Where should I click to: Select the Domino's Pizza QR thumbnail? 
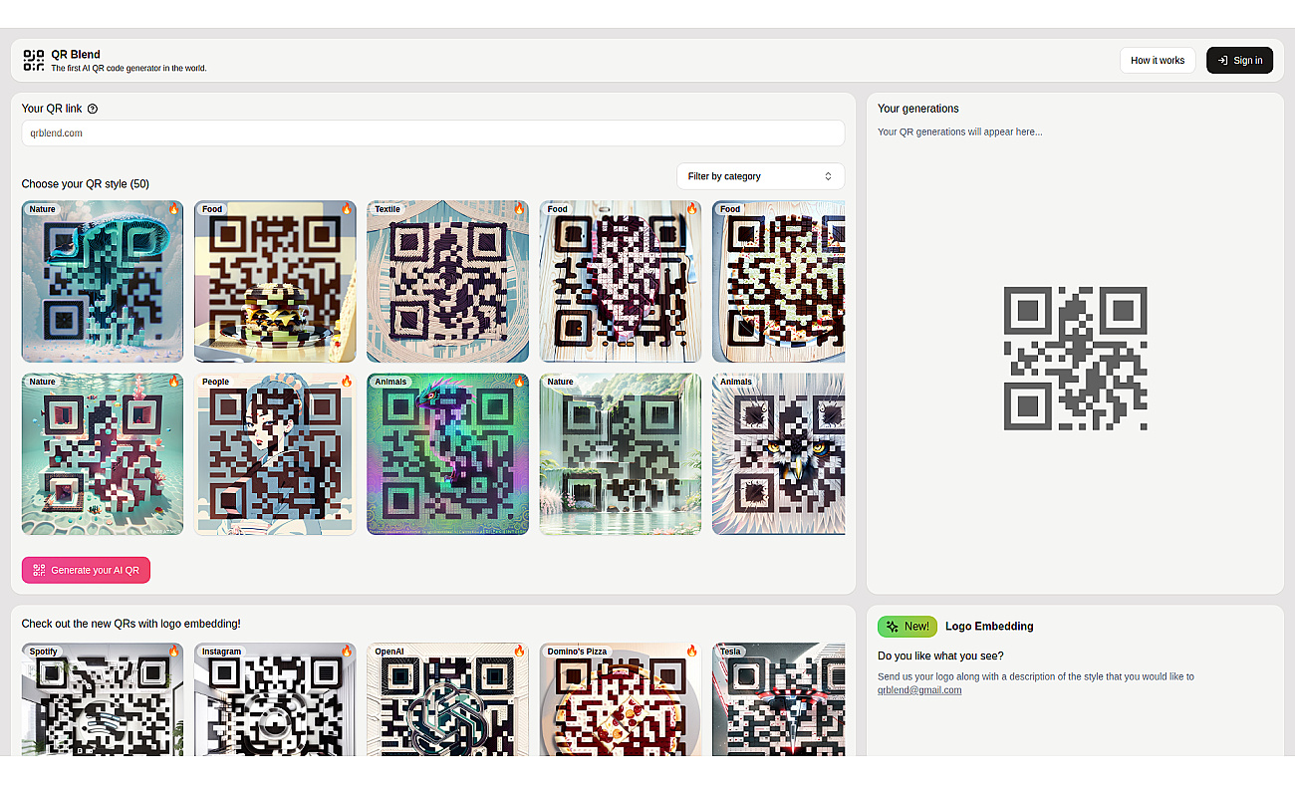621,699
